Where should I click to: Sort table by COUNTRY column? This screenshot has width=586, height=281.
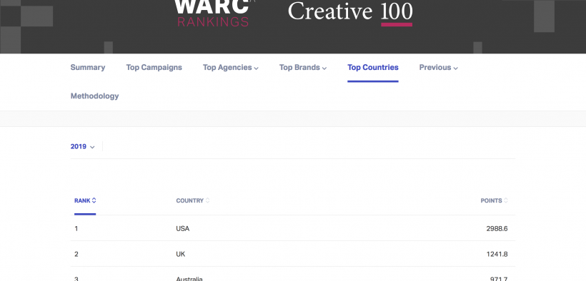click(193, 200)
